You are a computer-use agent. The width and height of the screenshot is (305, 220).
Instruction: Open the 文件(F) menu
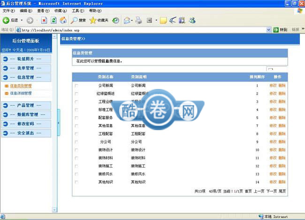click(8, 11)
